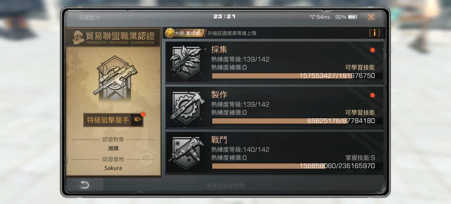
Task: Click the 製作 crafting hammer-gear emblem icon
Action: (x=187, y=107)
